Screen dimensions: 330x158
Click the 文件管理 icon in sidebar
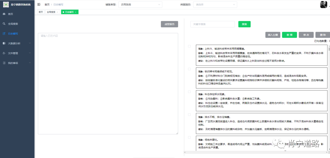pyautogui.click(x=4, y=53)
